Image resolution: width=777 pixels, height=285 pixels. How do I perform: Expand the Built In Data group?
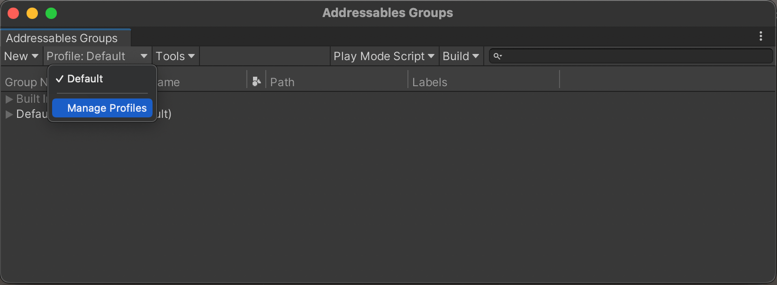9,99
